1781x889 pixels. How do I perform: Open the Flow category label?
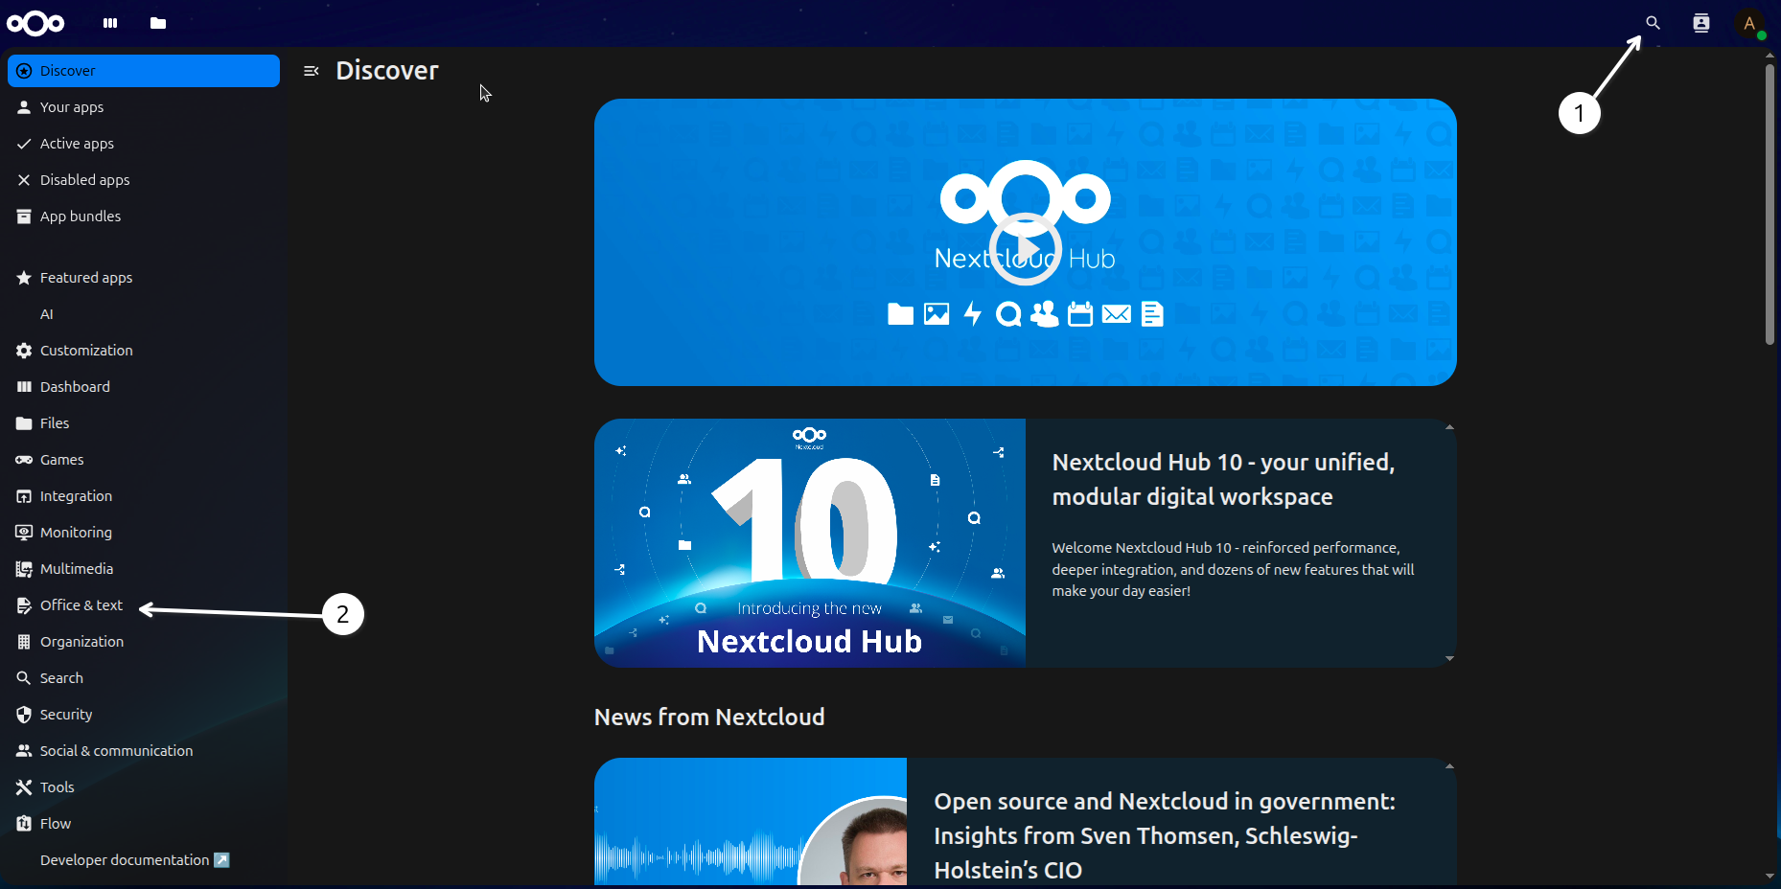click(56, 824)
